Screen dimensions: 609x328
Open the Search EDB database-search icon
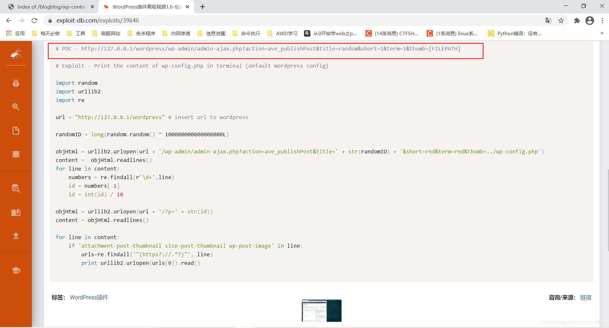point(16,188)
